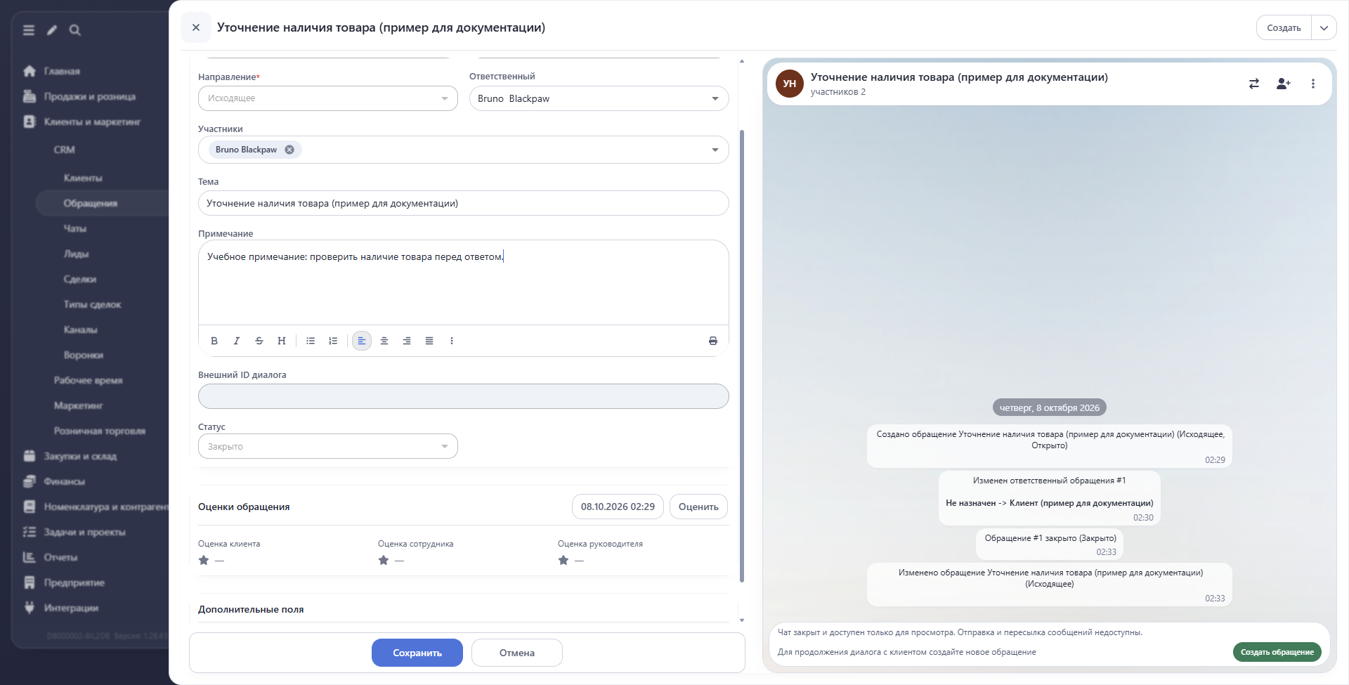Image resolution: width=1349 pixels, height=685 pixels.
Task: Close the request form panel
Action: click(196, 27)
